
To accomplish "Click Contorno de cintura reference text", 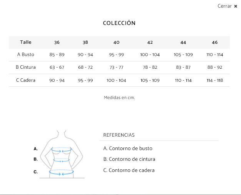I will tap(129, 159).
